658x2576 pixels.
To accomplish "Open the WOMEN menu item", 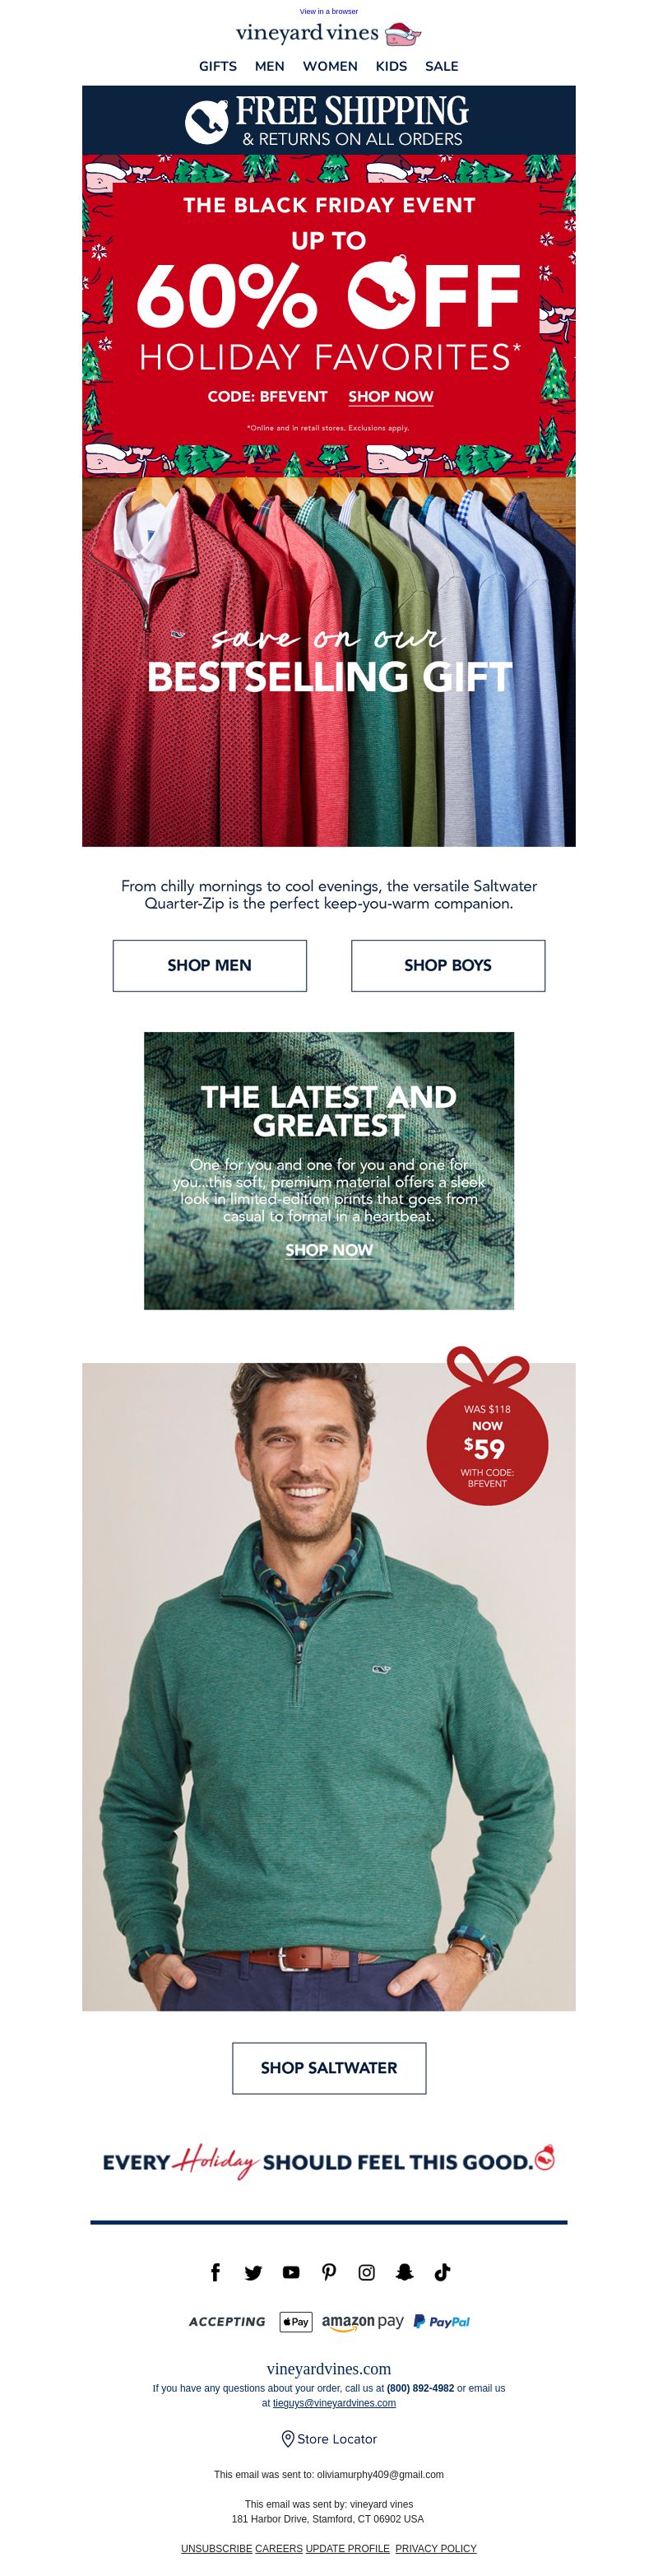I will tap(330, 66).
